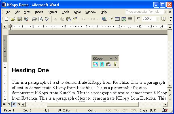Open the Format menu
174x114 pixels.
(52, 12)
